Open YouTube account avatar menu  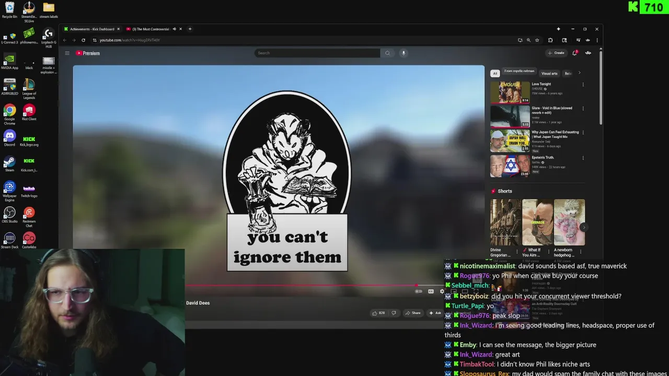(x=588, y=53)
